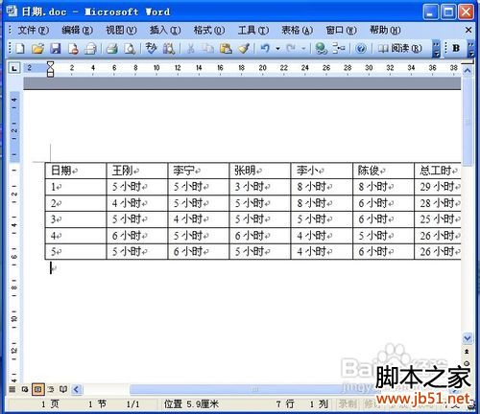
Task: Click the 29小时 total cell
Action: (438, 187)
